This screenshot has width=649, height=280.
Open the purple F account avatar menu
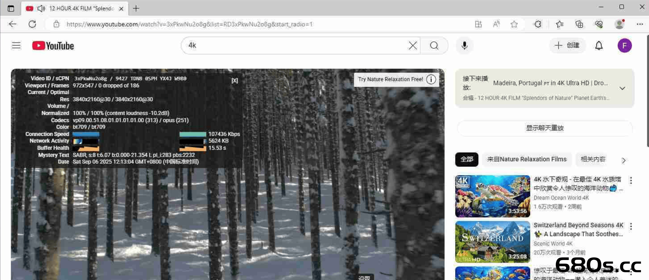tap(624, 46)
